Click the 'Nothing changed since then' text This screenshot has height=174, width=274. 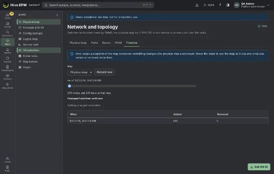click(x=84, y=105)
